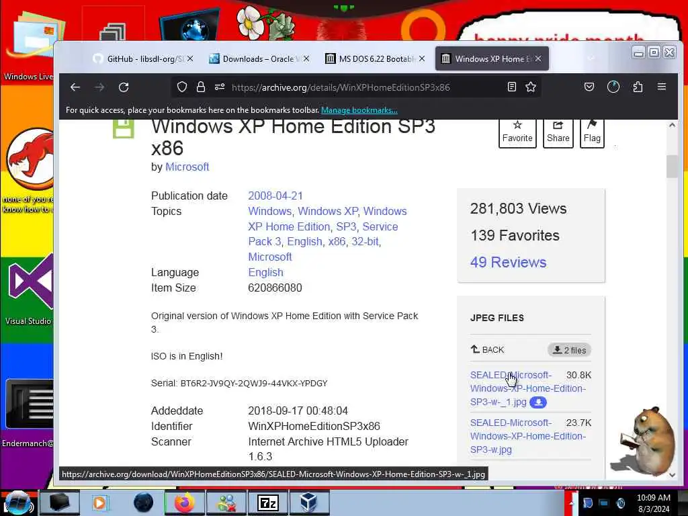Click the download icon beside SP3-w-_1.jpg
The height and width of the screenshot is (516, 688).
click(x=538, y=402)
